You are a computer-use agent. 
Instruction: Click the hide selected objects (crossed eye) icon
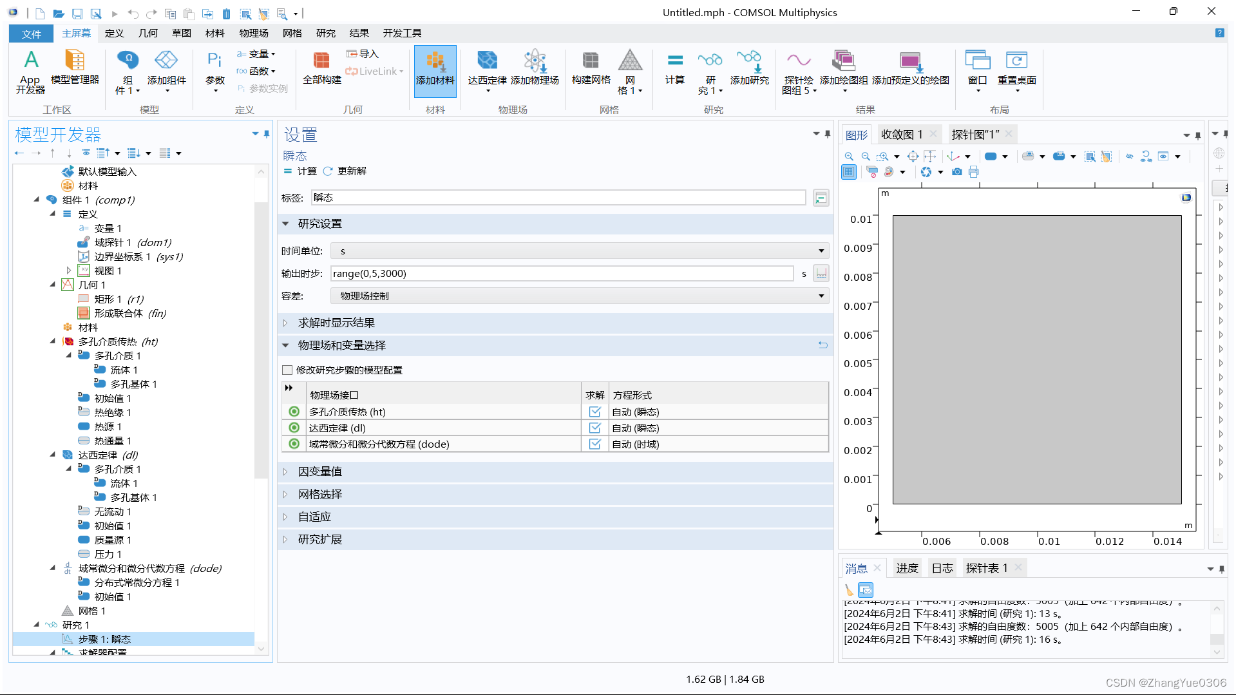pyautogui.click(x=1129, y=156)
